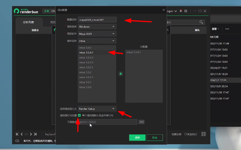Select the row dated 023/11/30 17:48
This screenshot has width=241, height=150.
click(x=225, y=43)
